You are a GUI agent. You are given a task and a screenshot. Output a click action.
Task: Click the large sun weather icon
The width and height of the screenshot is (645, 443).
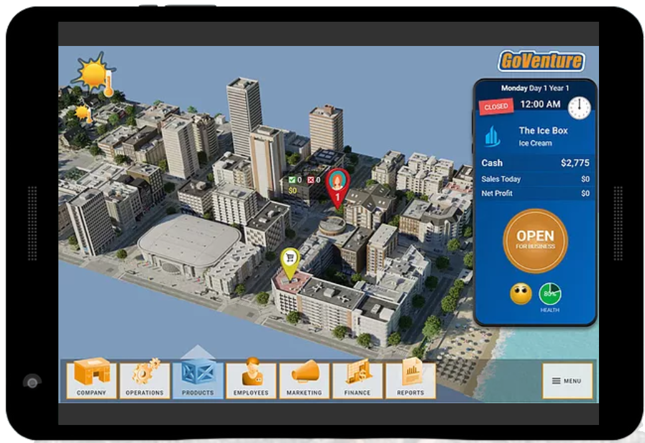(94, 74)
